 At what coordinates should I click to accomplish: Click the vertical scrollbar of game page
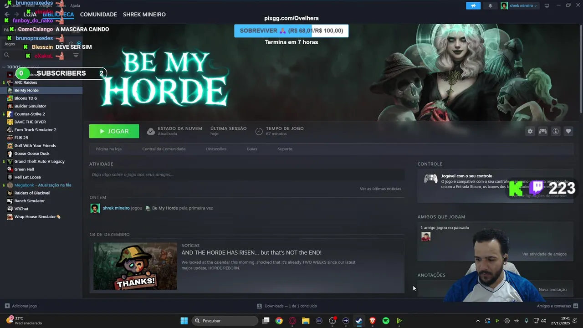point(581,68)
